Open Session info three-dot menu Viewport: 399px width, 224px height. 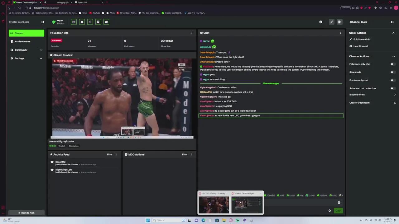[x=192, y=33]
